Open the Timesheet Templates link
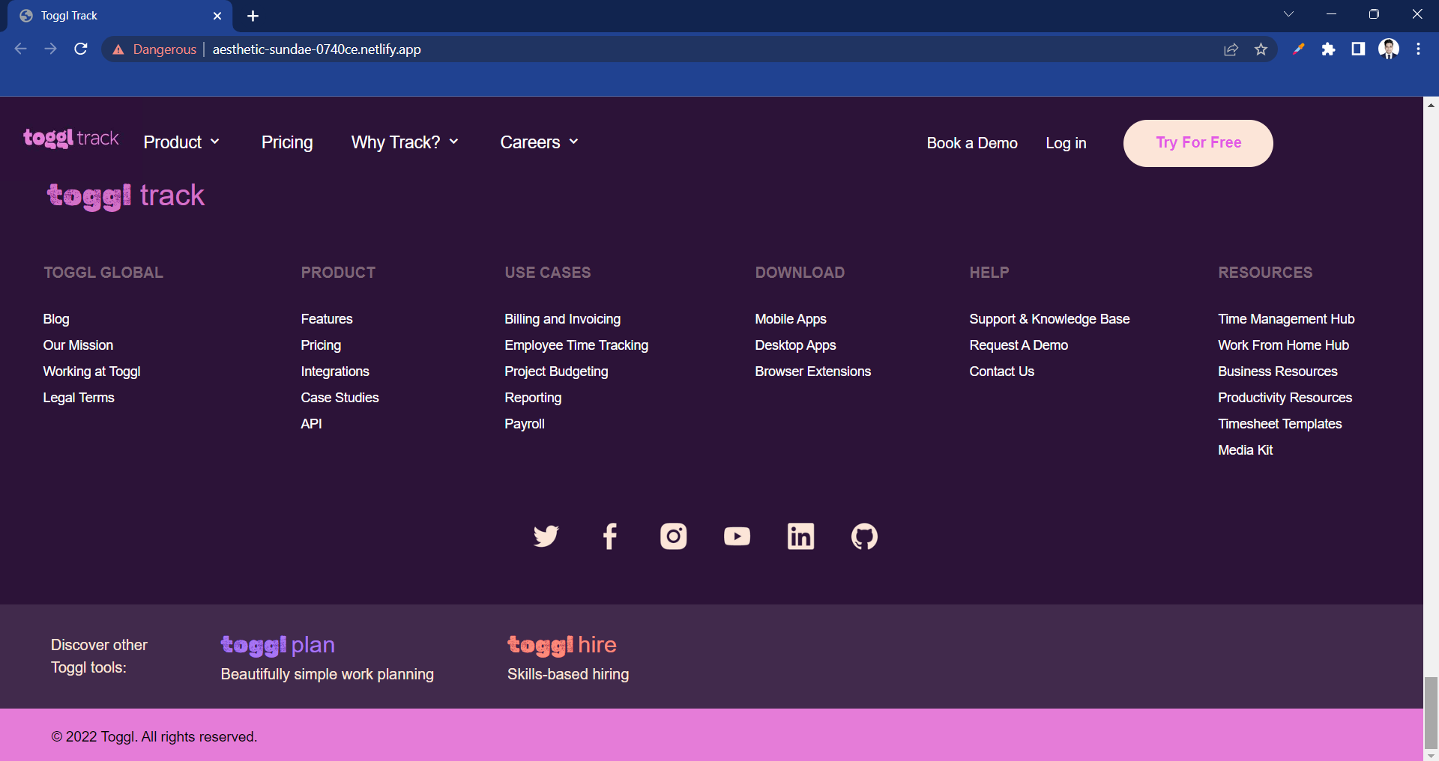Image resolution: width=1439 pixels, height=761 pixels. (1279, 424)
